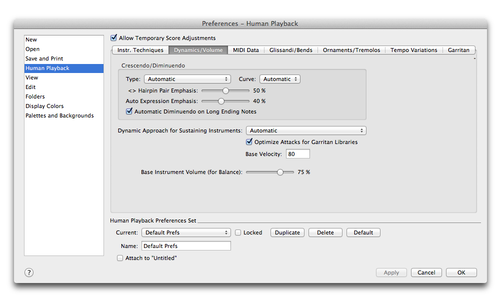Expand Dynamic Approach for Sustaining Instruments dropdown
The height and width of the screenshot is (301, 501).
(x=306, y=130)
